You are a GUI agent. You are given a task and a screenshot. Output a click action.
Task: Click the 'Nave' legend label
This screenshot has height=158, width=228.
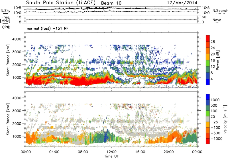pos(217,20)
